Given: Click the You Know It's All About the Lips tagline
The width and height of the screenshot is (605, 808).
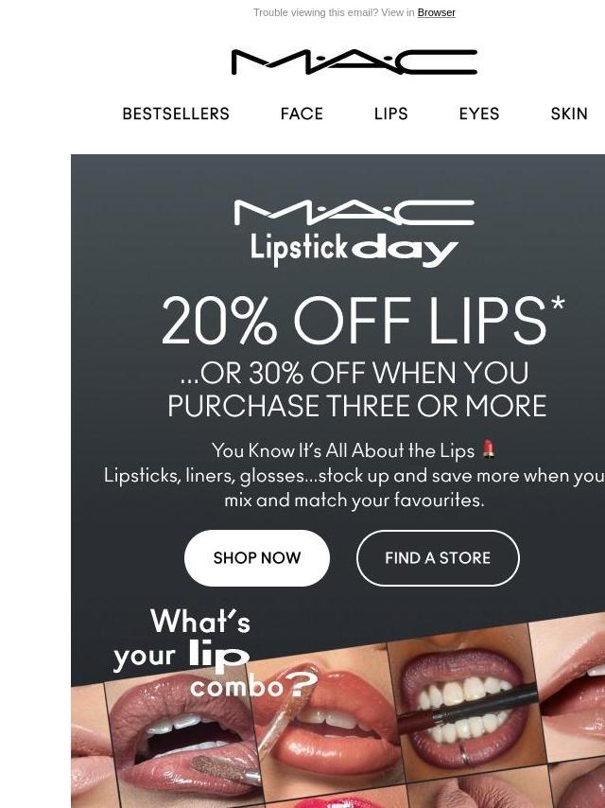Looking at the screenshot, I should click(x=343, y=450).
